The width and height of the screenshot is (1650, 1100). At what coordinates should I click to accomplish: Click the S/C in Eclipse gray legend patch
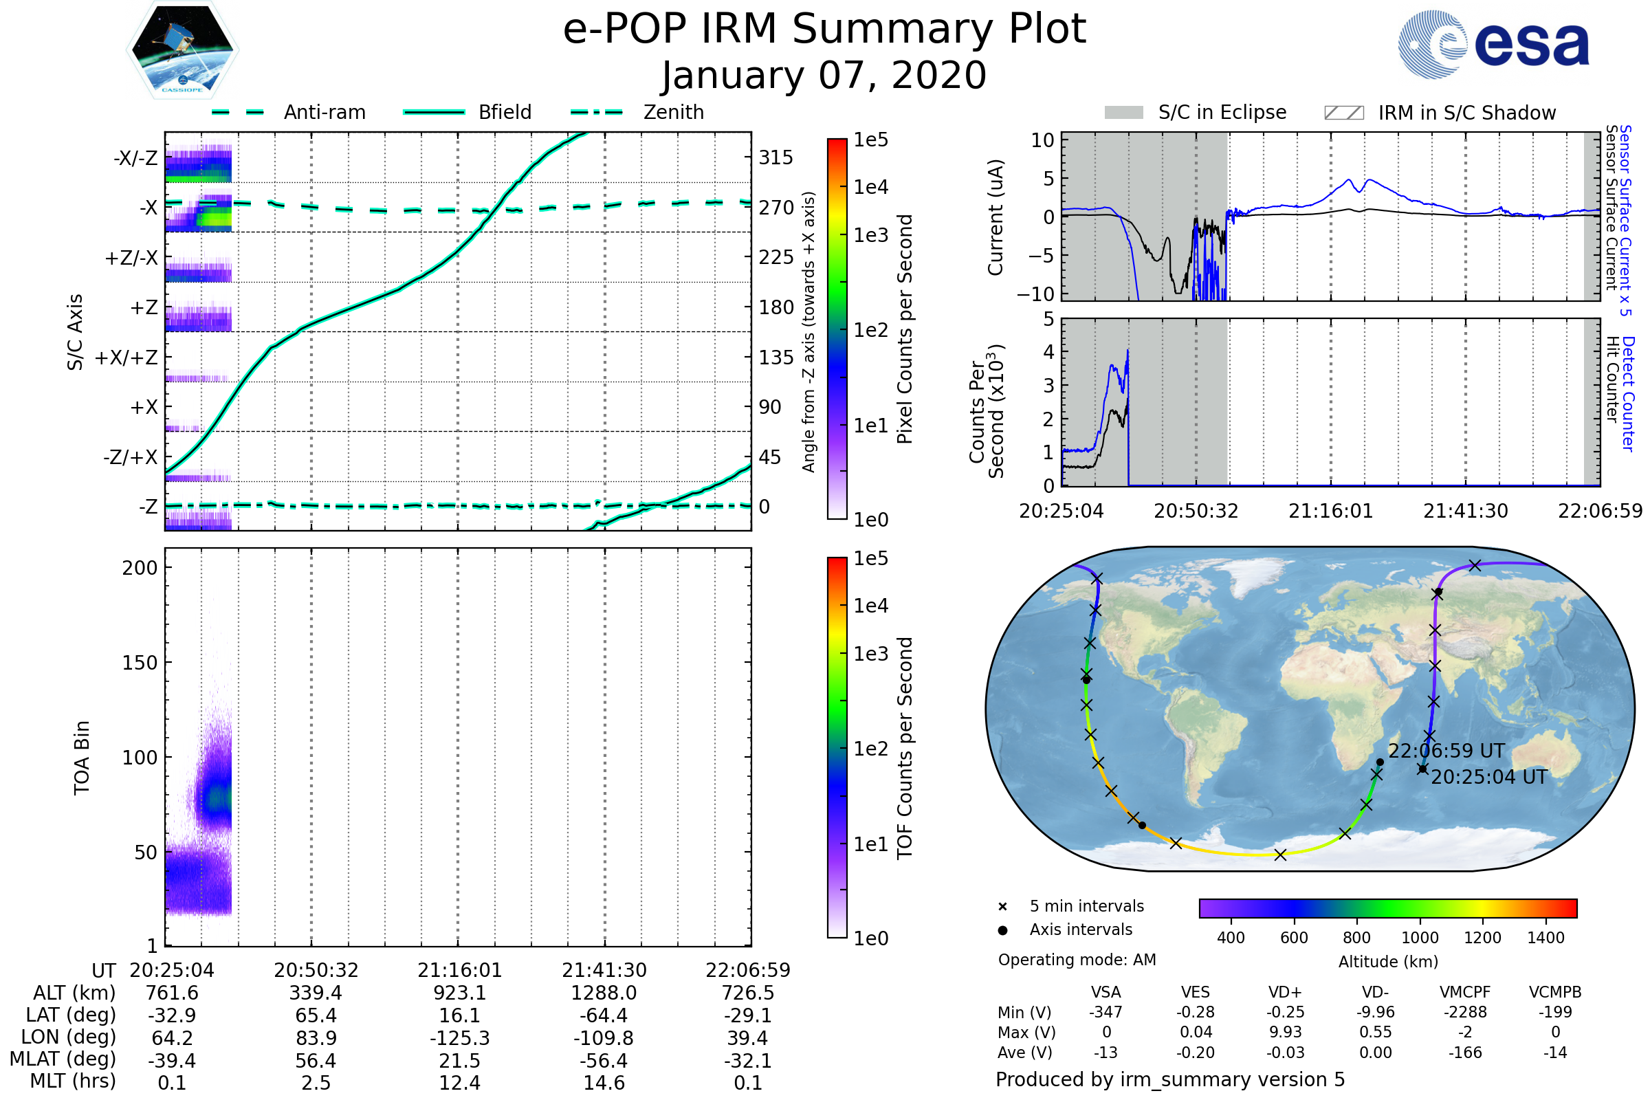point(1124,113)
